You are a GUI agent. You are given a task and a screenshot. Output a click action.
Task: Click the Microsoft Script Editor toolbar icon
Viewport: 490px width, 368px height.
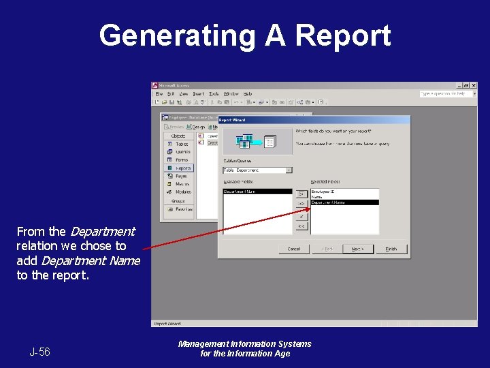tap(282, 102)
